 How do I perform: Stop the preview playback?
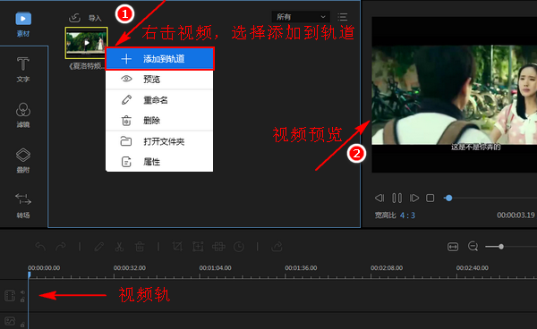click(x=430, y=198)
